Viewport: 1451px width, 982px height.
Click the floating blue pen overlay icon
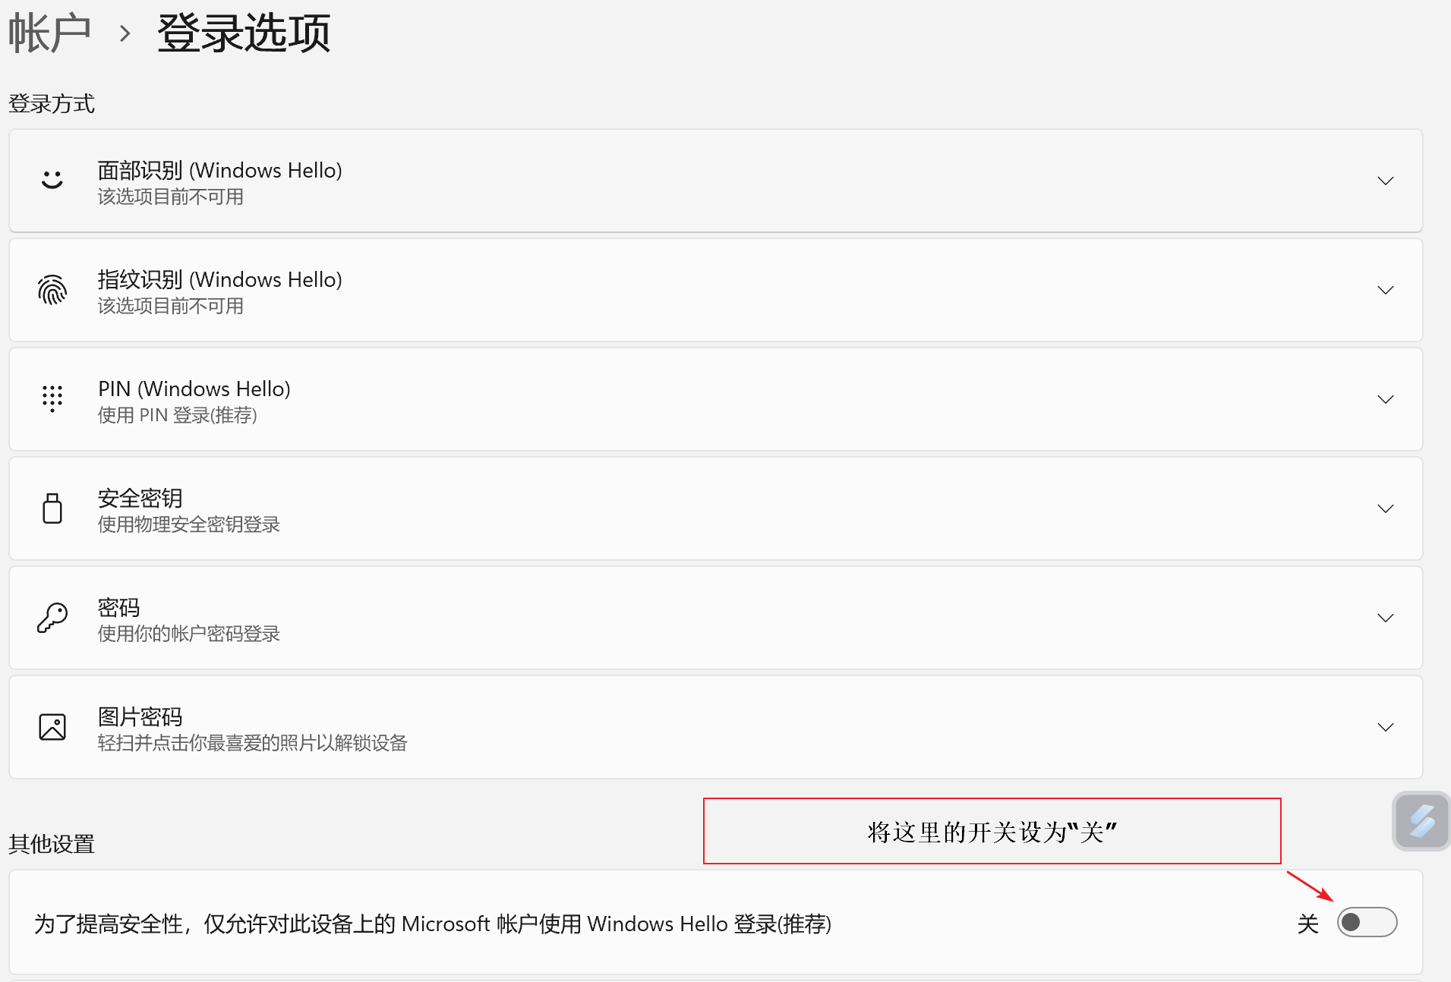pos(1421,821)
